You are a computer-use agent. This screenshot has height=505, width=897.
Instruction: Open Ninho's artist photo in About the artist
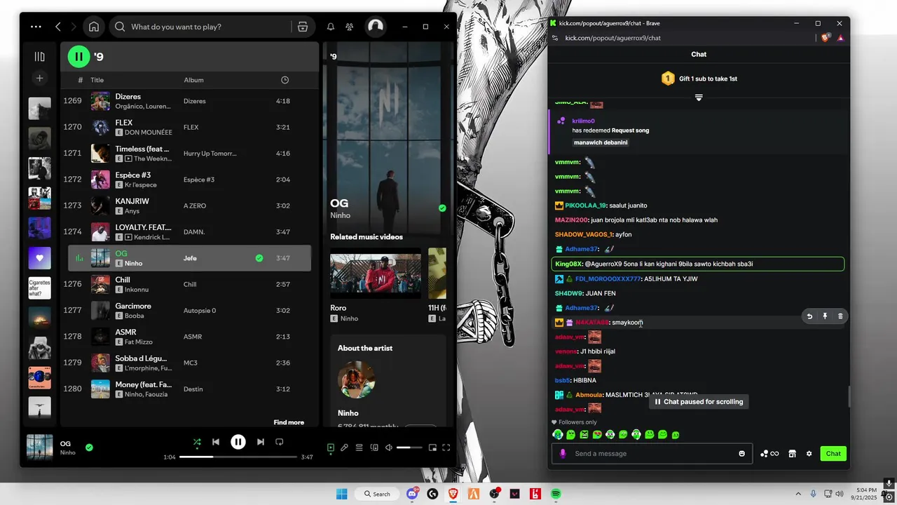357,380
